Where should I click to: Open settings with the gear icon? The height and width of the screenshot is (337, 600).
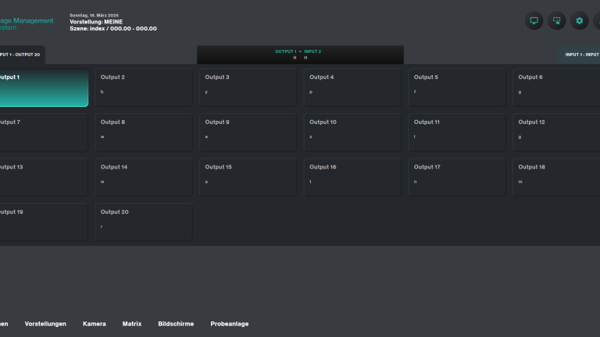coord(580,21)
